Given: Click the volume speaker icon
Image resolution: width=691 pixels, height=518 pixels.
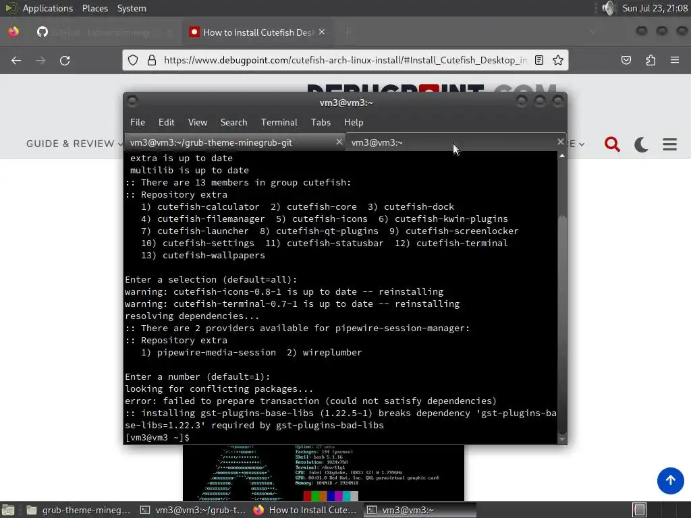Looking at the screenshot, I should 608,8.
